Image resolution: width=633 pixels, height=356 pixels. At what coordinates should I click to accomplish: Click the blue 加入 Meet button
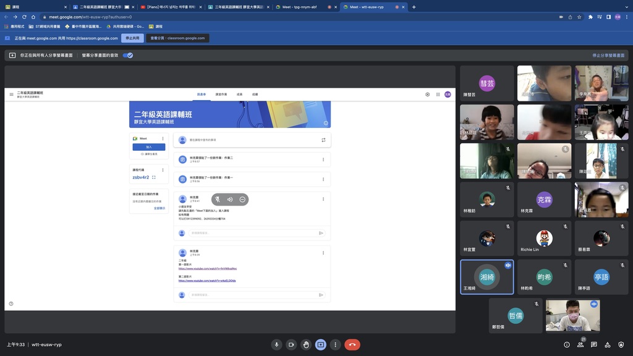pyautogui.click(x=148, y=147)
